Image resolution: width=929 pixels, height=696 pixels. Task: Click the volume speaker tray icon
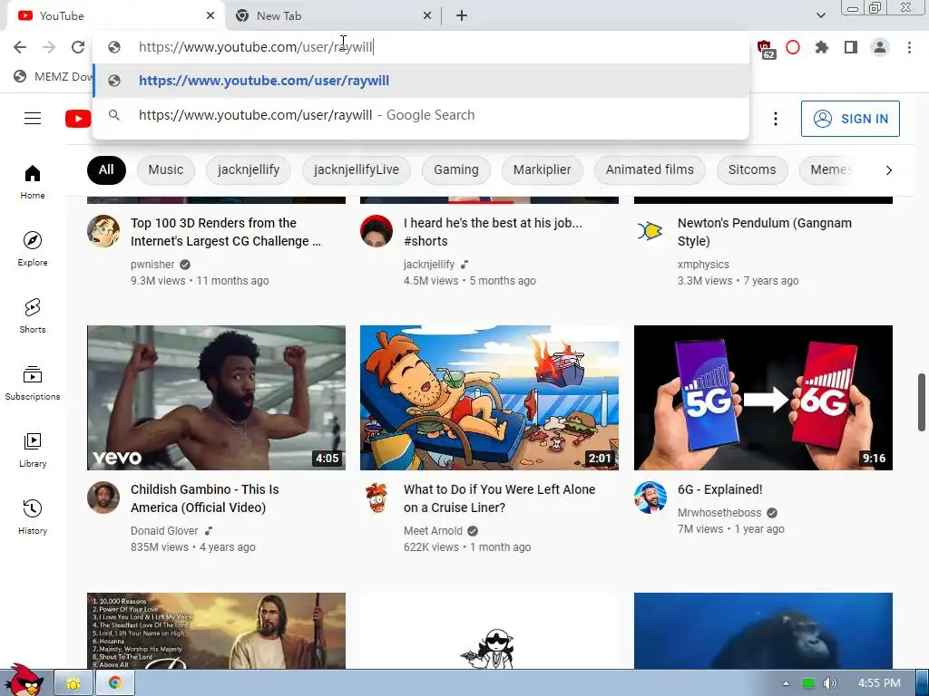tap(829, 683)
